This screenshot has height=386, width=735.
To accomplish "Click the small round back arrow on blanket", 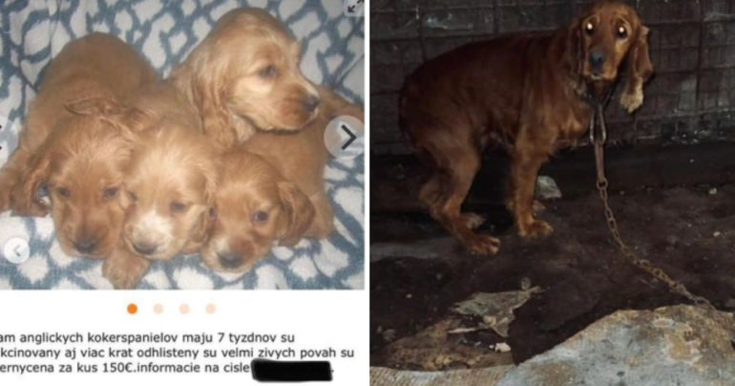I will [x=16, y=251].
